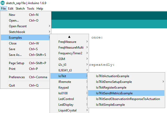
Task: Click the 'repeatedly:' comment text in editor
Action: [102, 65]
